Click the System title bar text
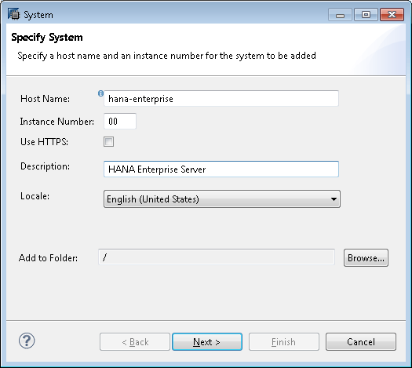Viewport: 412px width, 368px height. tap(38, 15)
